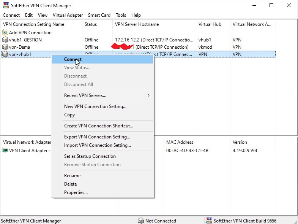
Task: Click the Not Connected status bar icon
Action: [140, 221]
